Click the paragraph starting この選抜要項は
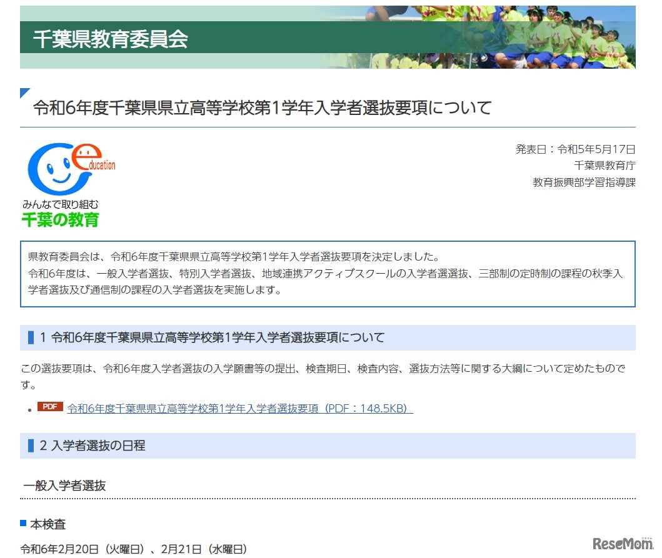This screenshot has width=662, height=558. click(x=323, y=377)
